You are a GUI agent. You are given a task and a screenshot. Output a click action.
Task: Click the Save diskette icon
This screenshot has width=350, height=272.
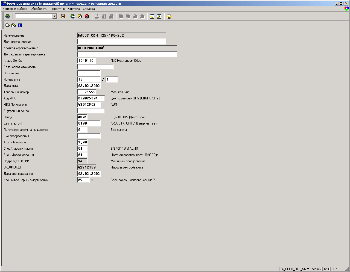pyautogui.click(x=63, y=16)
